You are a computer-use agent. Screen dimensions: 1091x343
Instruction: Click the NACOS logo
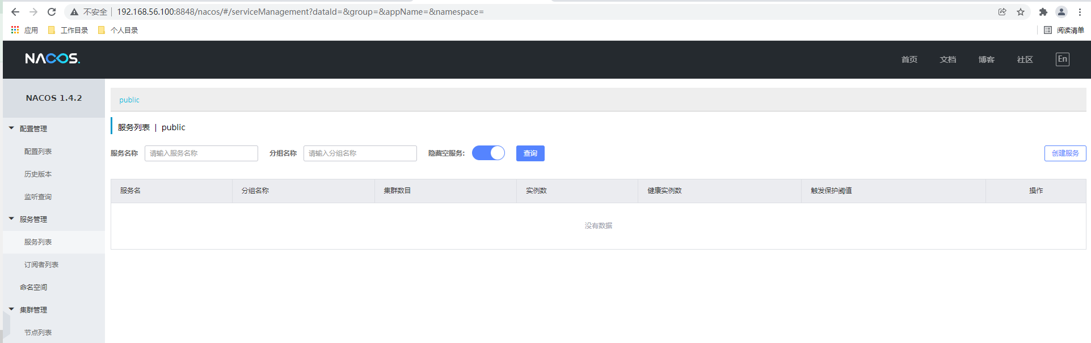tap(53, 59)
